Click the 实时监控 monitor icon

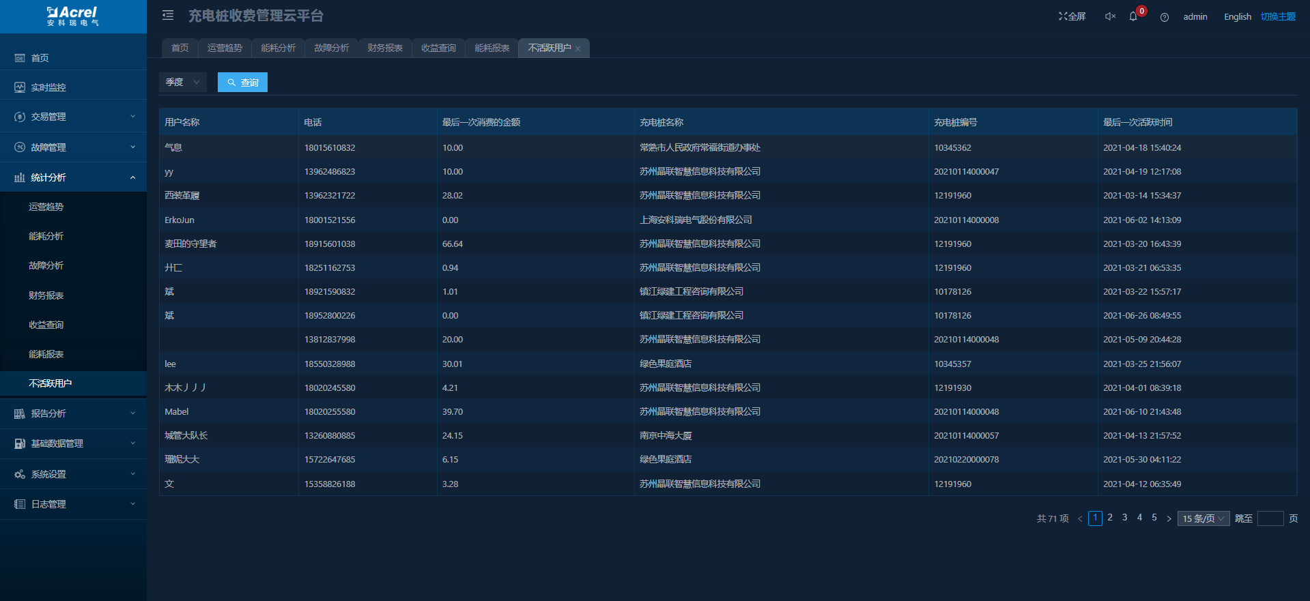pyautogui.click(x=20, y=87)
